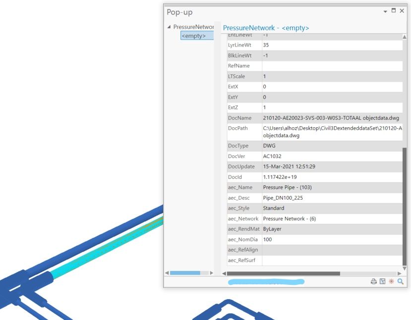Select the DocName value 210120-AE20023-SVS-003-W0S3-TOTAAL objectdata.dwg
Viewport: 411px width, 320px height.
[x=331, y=118]
